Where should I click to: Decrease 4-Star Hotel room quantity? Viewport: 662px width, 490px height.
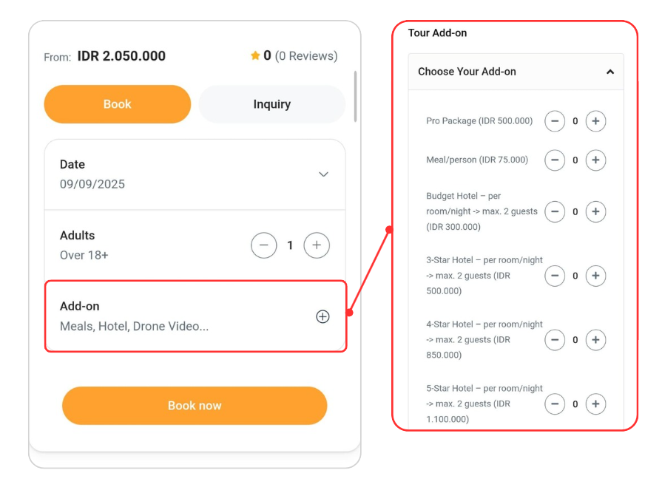[555, 340]
